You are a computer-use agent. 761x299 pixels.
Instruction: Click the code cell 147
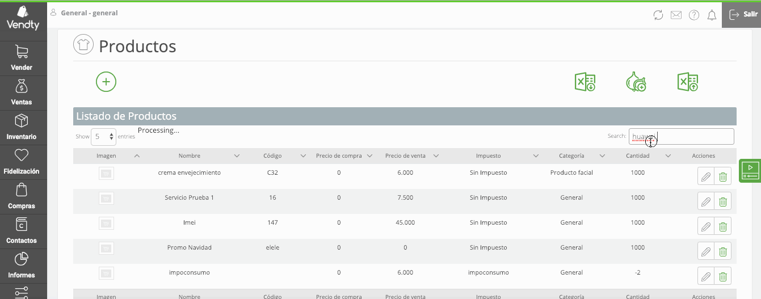pos(272,222)
